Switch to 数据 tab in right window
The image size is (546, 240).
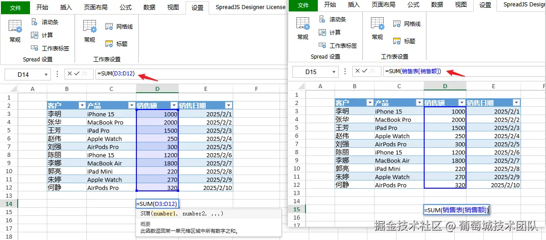pos(437,5)
